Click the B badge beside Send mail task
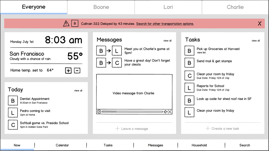Screen dimensions: 269x151 [x=189, y=63]
